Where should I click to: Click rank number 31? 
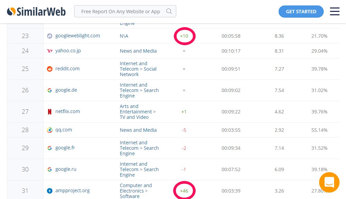(25, 191)
